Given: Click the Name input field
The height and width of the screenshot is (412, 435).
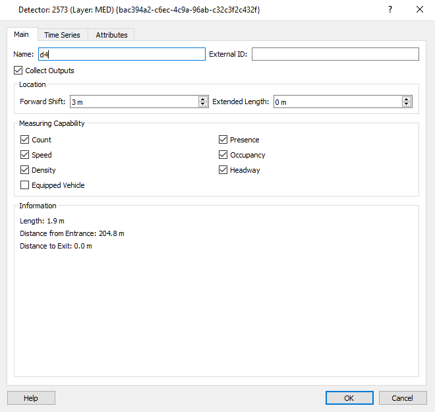Looking at the screenshot, I should click(122, 54).
